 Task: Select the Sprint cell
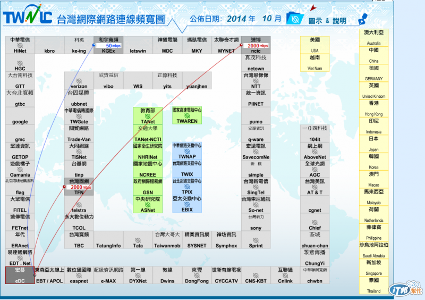256,240
